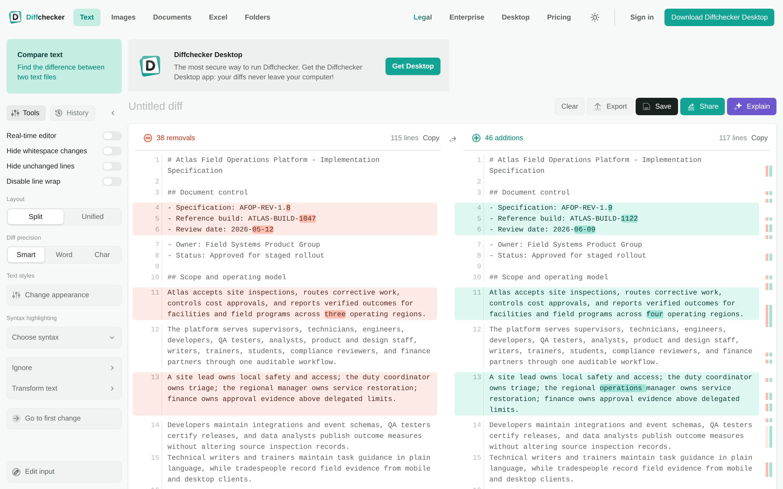Select Word diff precision
The width and height of the screenshot is (783, 489).
tap(64, 255)
